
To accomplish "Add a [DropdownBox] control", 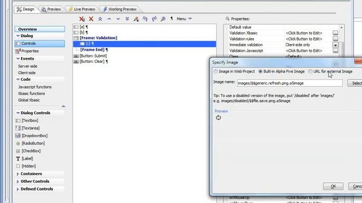I will click(32, 136).
